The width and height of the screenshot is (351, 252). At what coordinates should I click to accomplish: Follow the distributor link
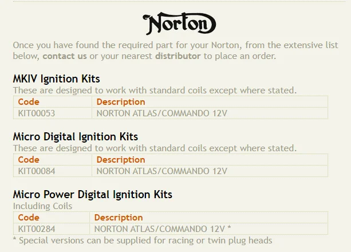[x=178, y=56]
